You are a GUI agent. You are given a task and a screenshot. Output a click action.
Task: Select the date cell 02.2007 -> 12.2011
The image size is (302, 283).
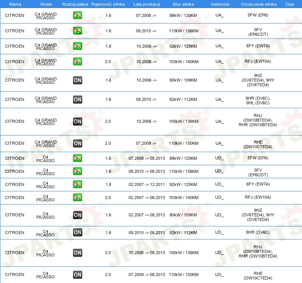tap(147, 184)
